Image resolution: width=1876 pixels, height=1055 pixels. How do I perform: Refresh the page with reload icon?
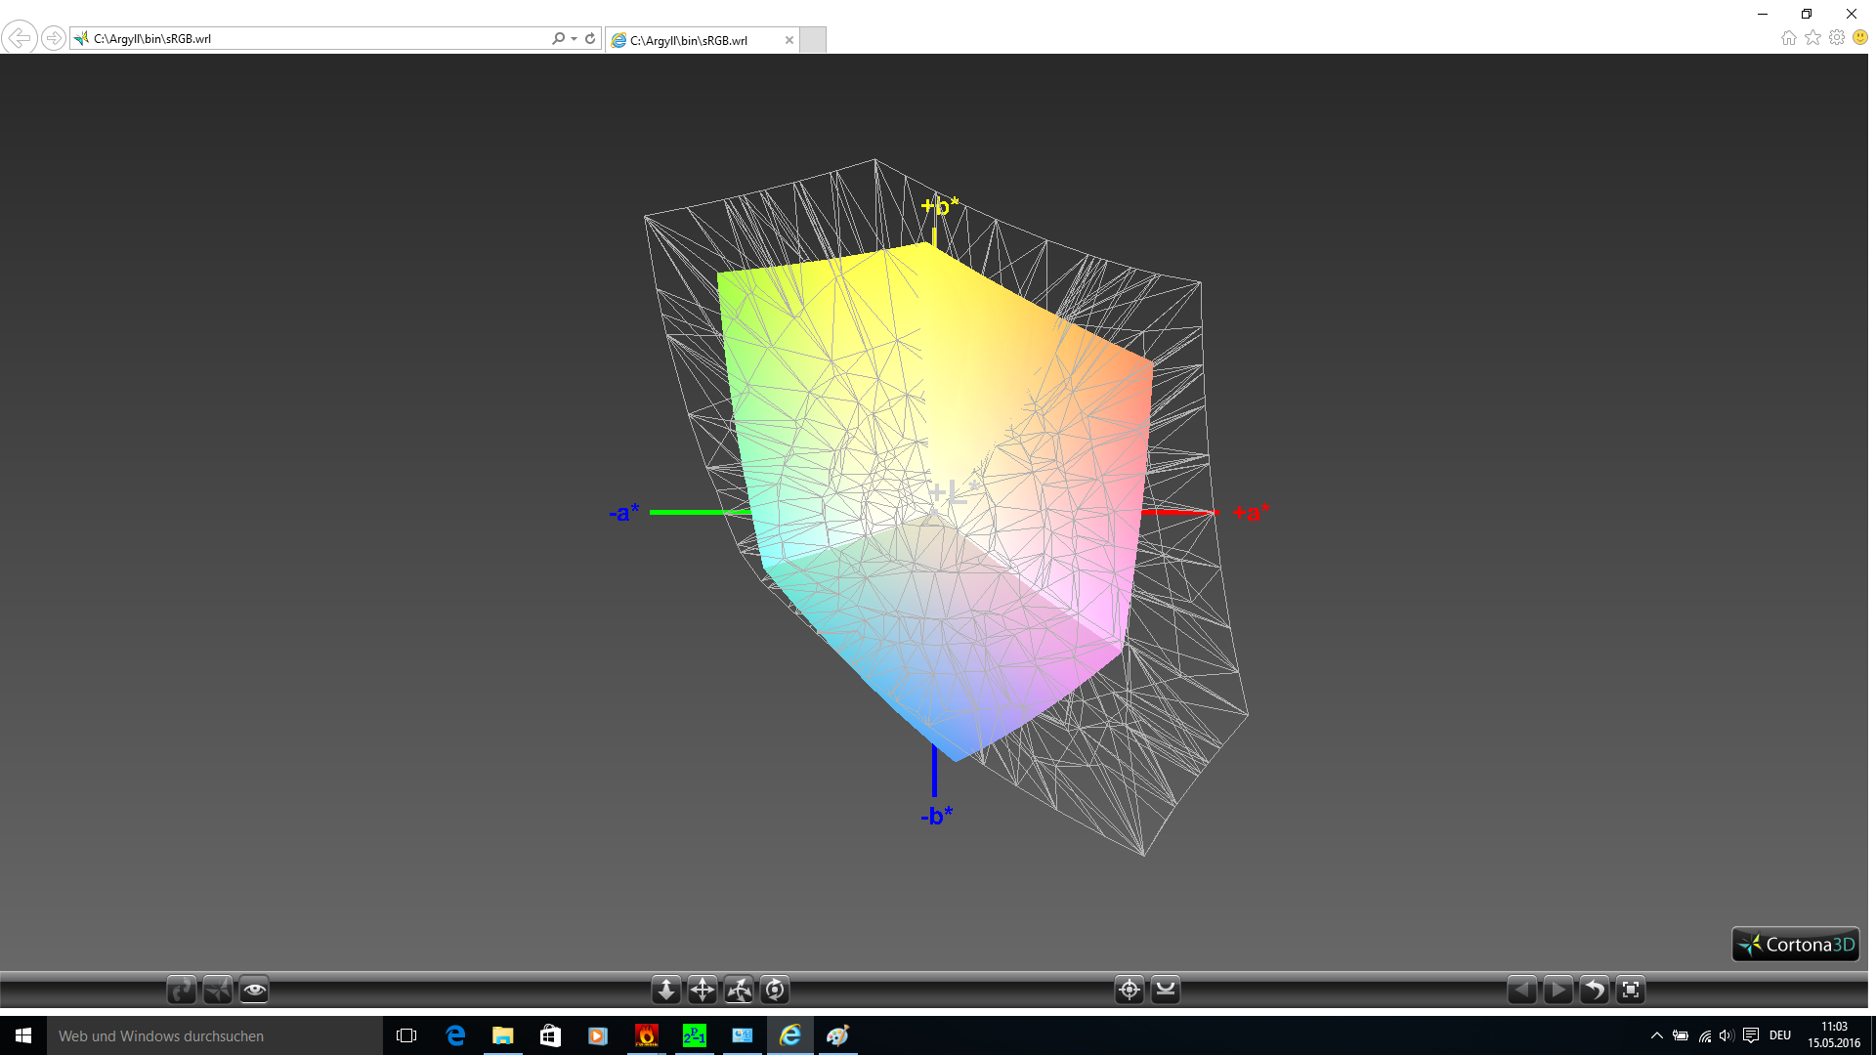pyautogui.click(x=590, y=39)
